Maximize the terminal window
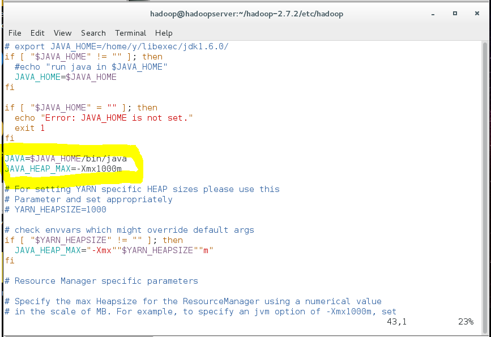Screen dimensions: 491x337 coord(455,14)
